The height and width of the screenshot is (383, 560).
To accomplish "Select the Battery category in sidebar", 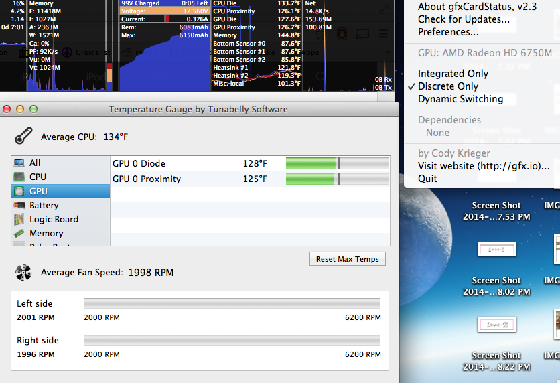I will pyautogui.click(x=61, y=206).
